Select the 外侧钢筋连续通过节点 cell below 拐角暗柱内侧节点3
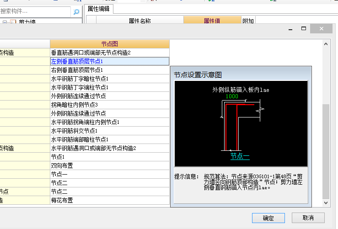Viewport: 338px width, 229px height. [110, 113]
